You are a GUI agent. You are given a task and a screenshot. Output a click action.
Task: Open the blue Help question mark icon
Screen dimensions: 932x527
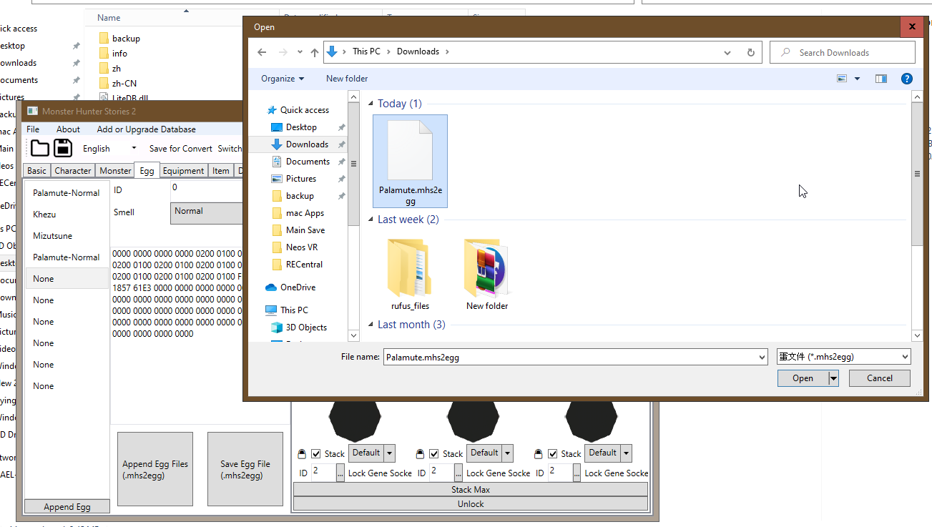[x=906, y=79]
